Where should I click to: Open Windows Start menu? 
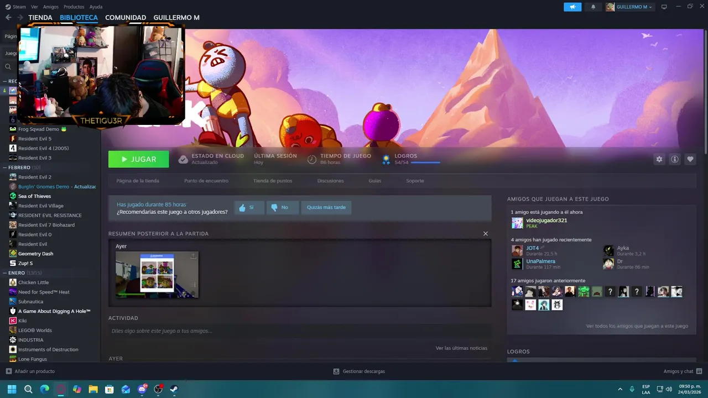[x=12, y=389]
